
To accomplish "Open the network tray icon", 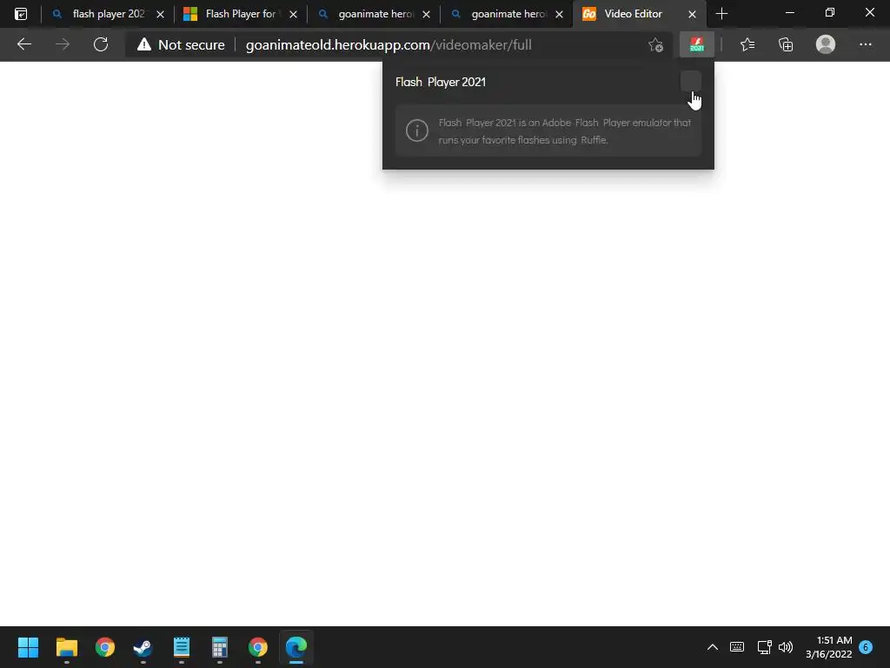I will (x=764, y=647).
